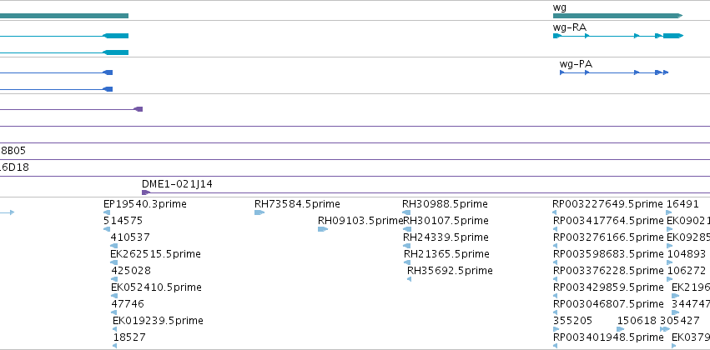Open the RP003227649.5prime label

pyautogui.click(x=607, y=204)
